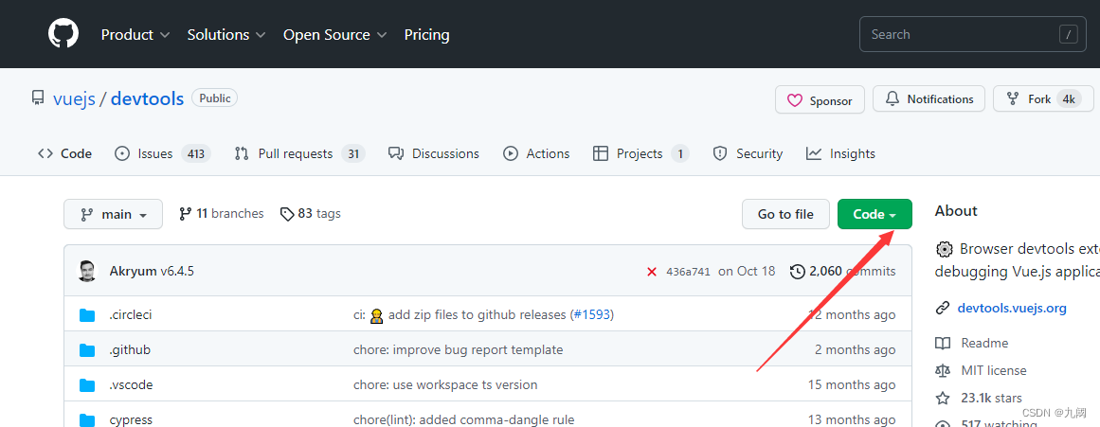Image resolution: width=1100 pixels, height=427 pixels.
Task: Open the Discussions tab
Action: click(434, 153)
